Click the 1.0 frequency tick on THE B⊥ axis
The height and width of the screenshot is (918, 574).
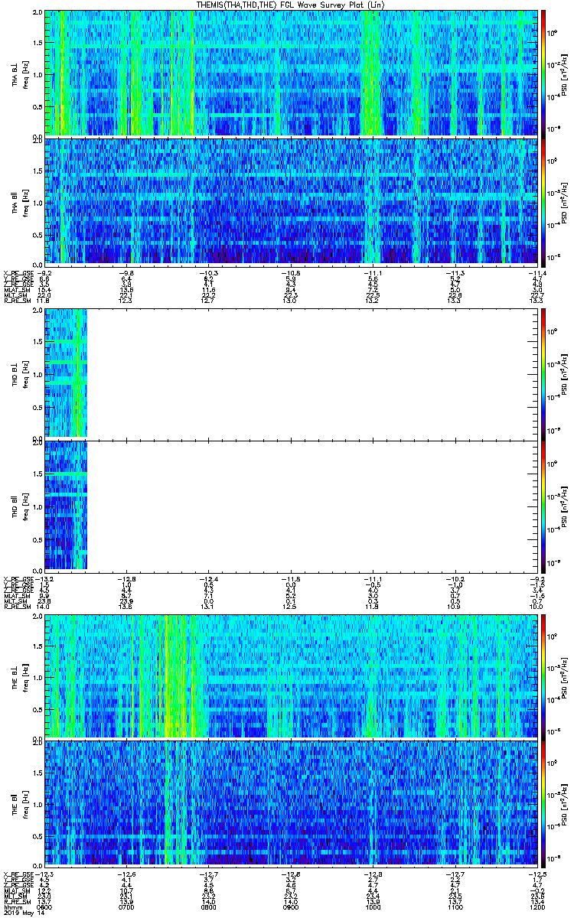[x=37, y=677]
